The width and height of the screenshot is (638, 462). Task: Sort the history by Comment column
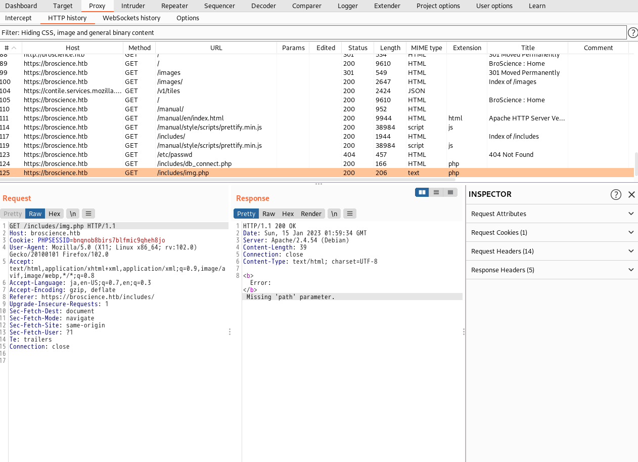coord(598,48)
